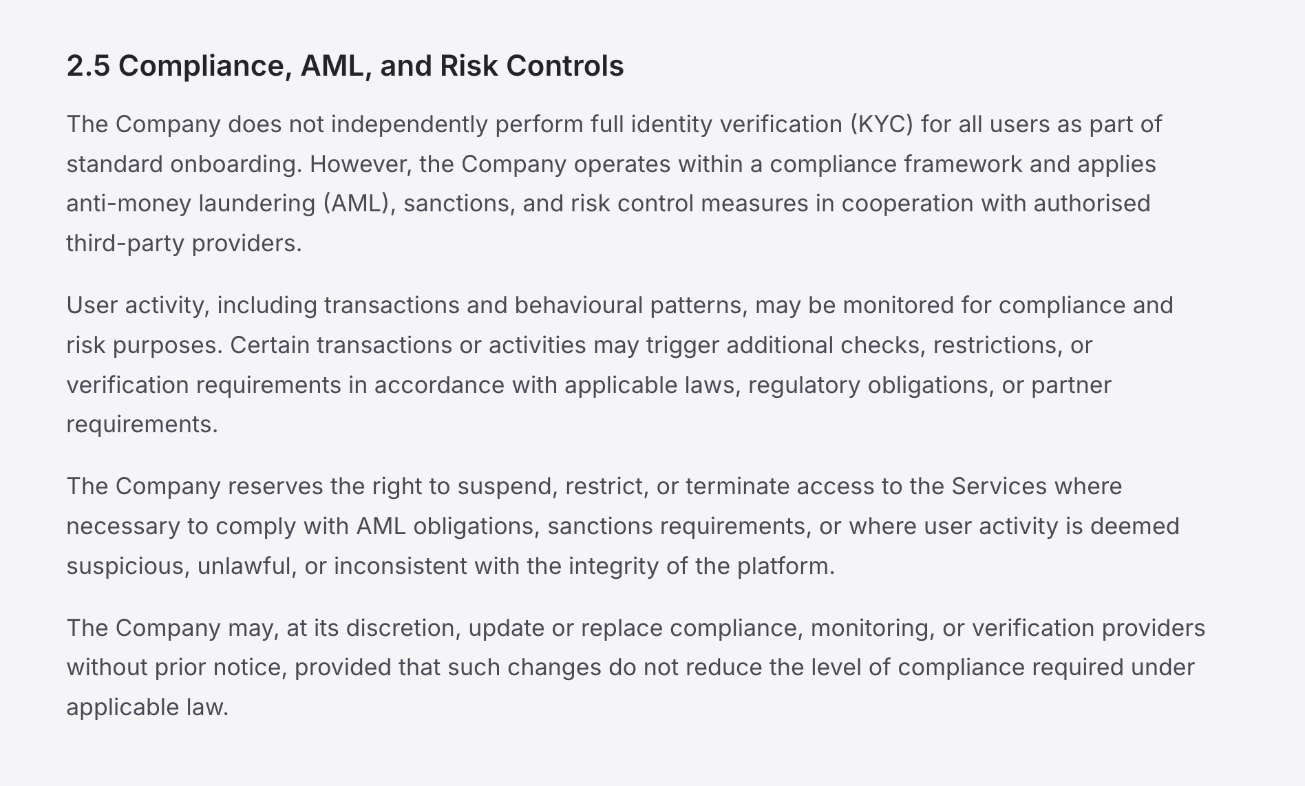Image resolution: width=1305 pixels, height=786 pixels.
Task: Click the final words 'applicable law.'
Action: click(x=147, y=708)
